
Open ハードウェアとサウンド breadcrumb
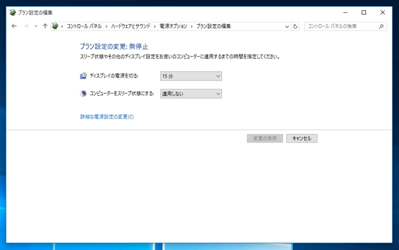point(130,26)
